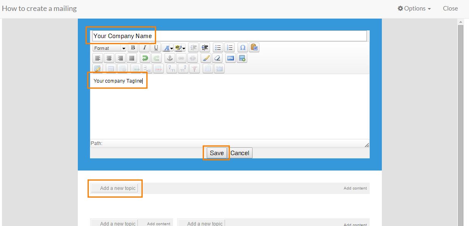Image resolution: width=469 pixels, height=226 pixels.
Task: Center align the text
Action: [109, 58]
